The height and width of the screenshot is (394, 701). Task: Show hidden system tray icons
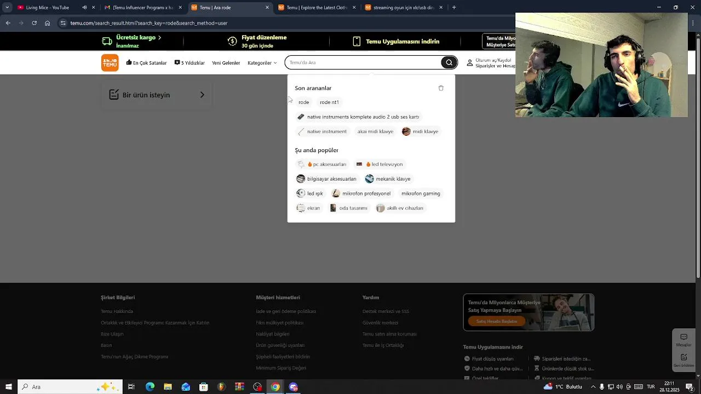tap(593, 387)
